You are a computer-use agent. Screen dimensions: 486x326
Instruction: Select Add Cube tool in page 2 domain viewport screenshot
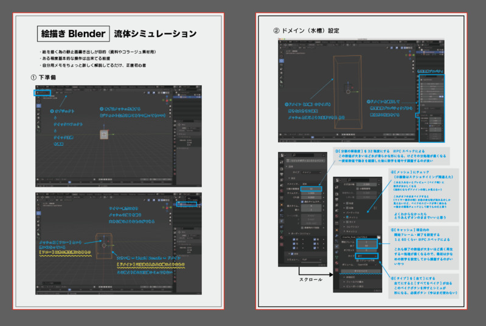click(x=282, y=86)
